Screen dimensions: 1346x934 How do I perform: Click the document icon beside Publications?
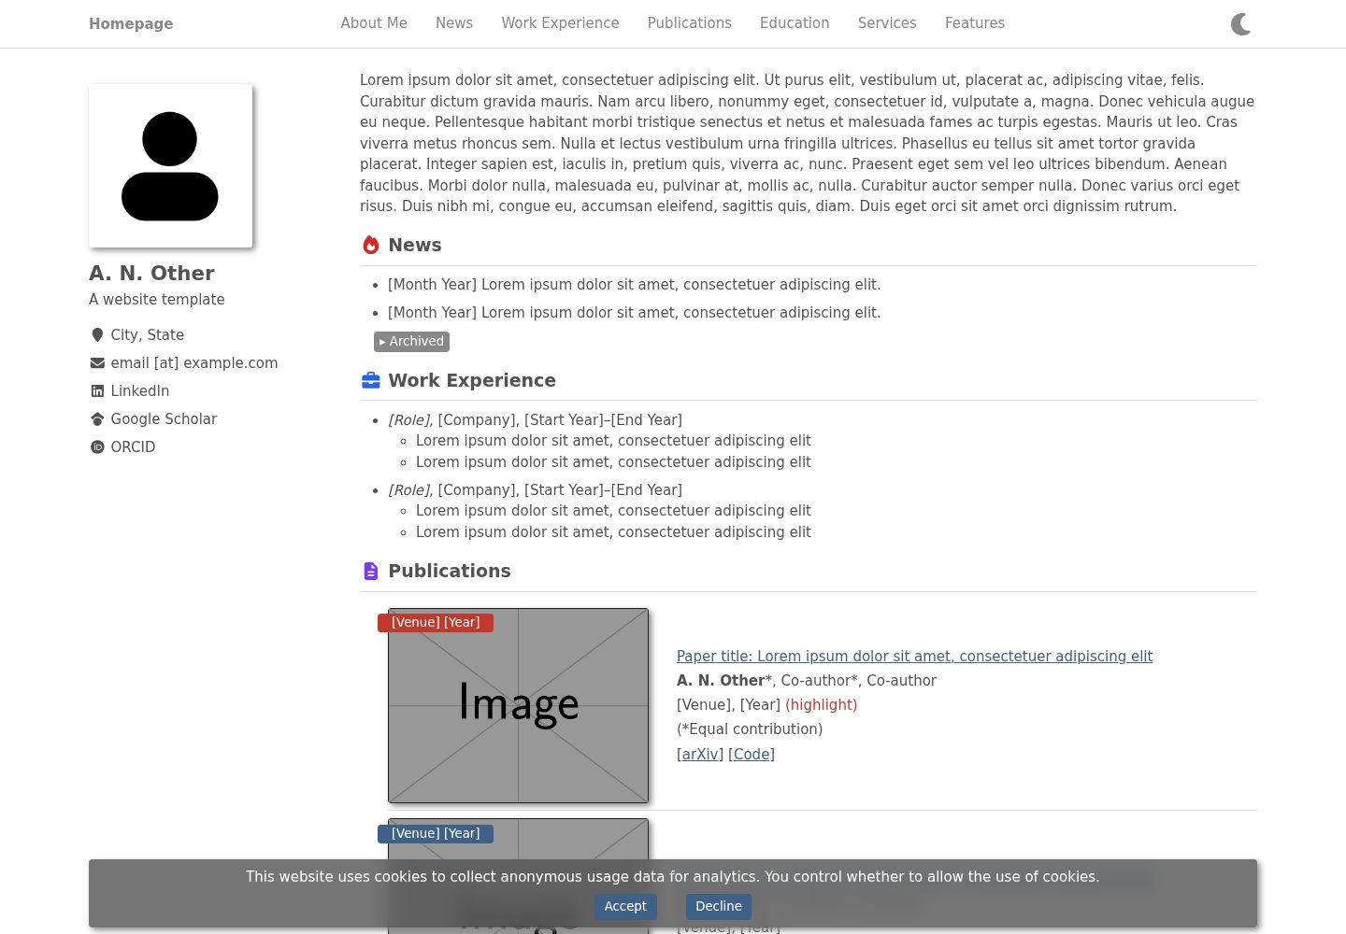click(371, 571)
